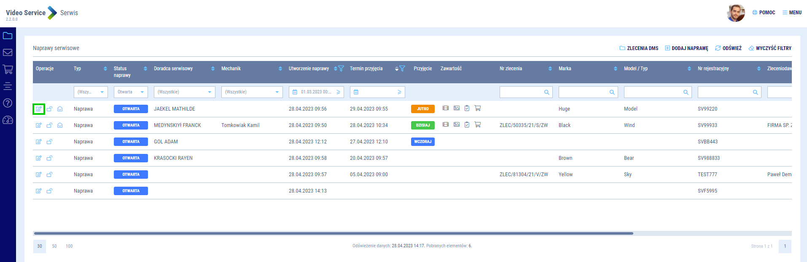Open film icon in SV99220 row
Image resolution: width=807 pixels, height=262 pixels.
[445, 109]
